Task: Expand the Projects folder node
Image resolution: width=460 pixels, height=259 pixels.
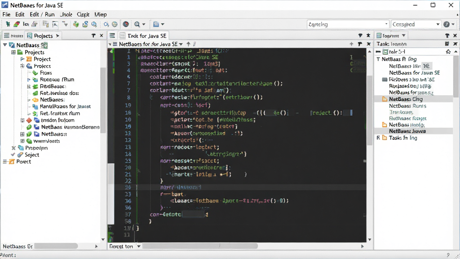Action: point(13,52)
